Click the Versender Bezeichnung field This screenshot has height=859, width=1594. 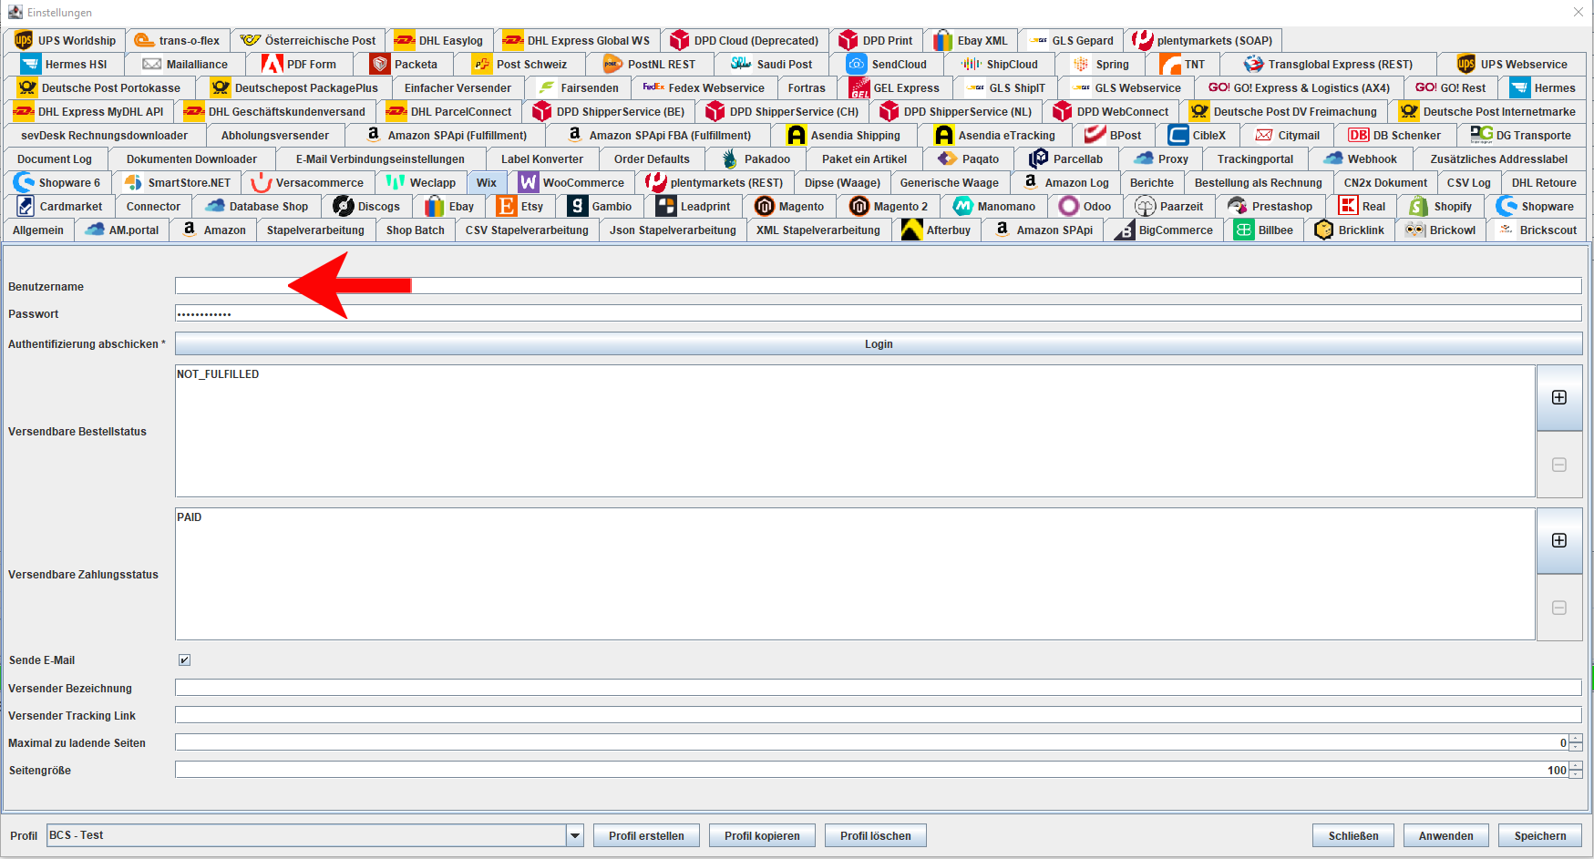879,688
